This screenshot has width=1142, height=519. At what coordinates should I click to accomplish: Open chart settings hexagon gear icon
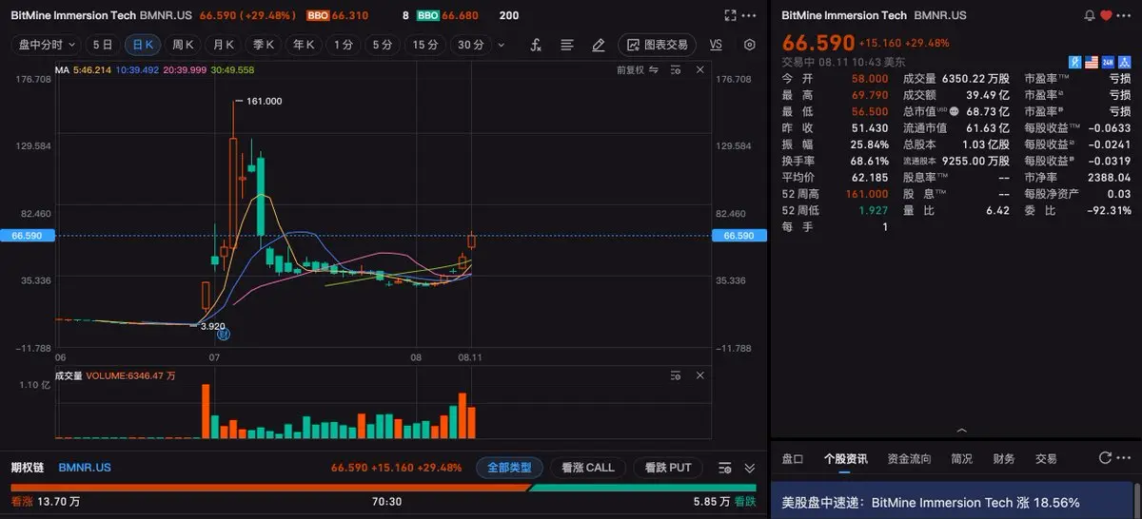[750, 45]
